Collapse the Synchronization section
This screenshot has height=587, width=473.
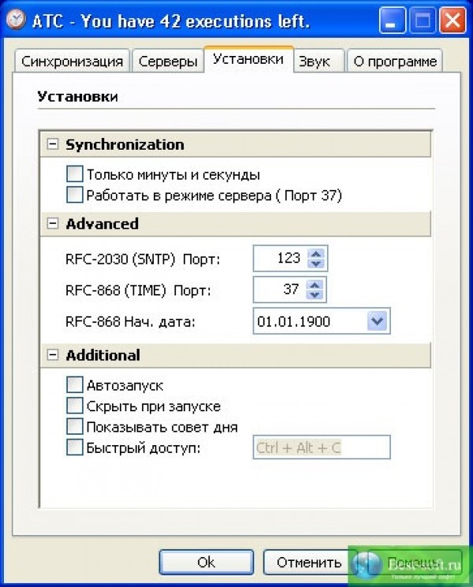53,143
